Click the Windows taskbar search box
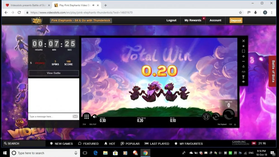Viewport: 279px width, 157px height. 45,153
